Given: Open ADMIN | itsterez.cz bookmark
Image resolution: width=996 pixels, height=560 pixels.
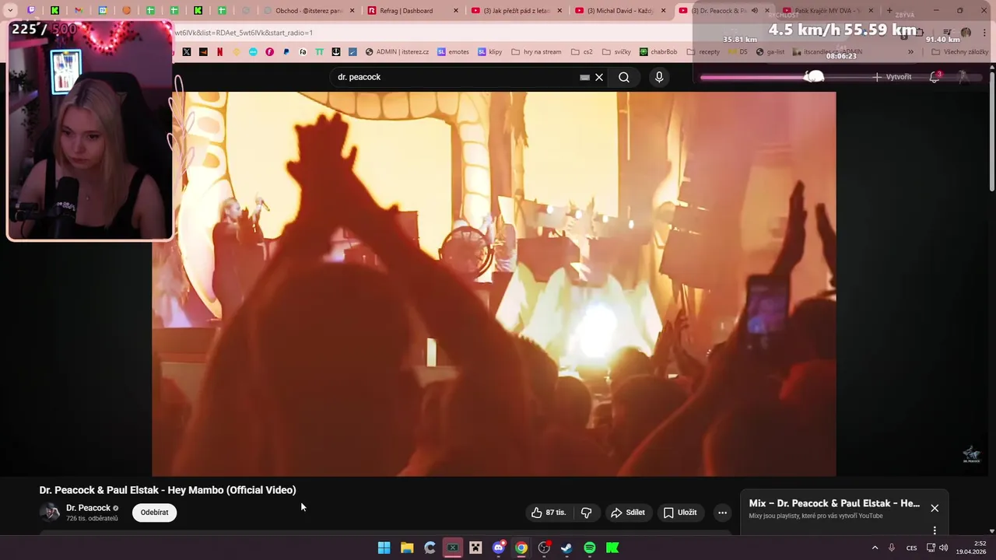Looking at the screenshot, I should click(397, 52).
